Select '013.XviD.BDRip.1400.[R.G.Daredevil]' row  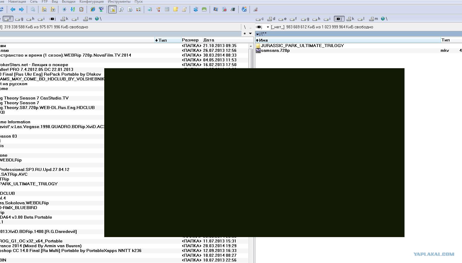[x=38, y=231]
